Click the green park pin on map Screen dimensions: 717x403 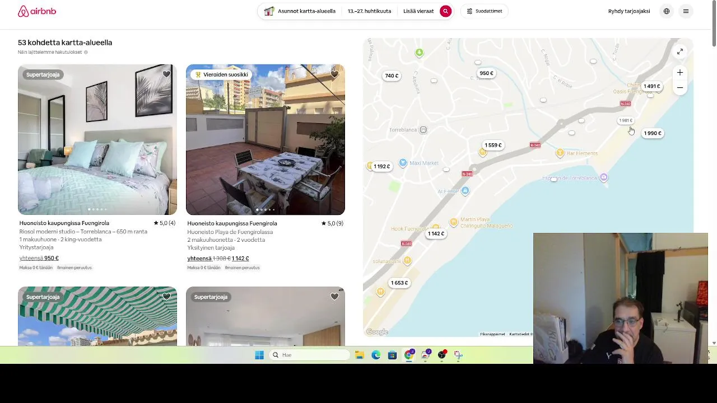point(419,53)
